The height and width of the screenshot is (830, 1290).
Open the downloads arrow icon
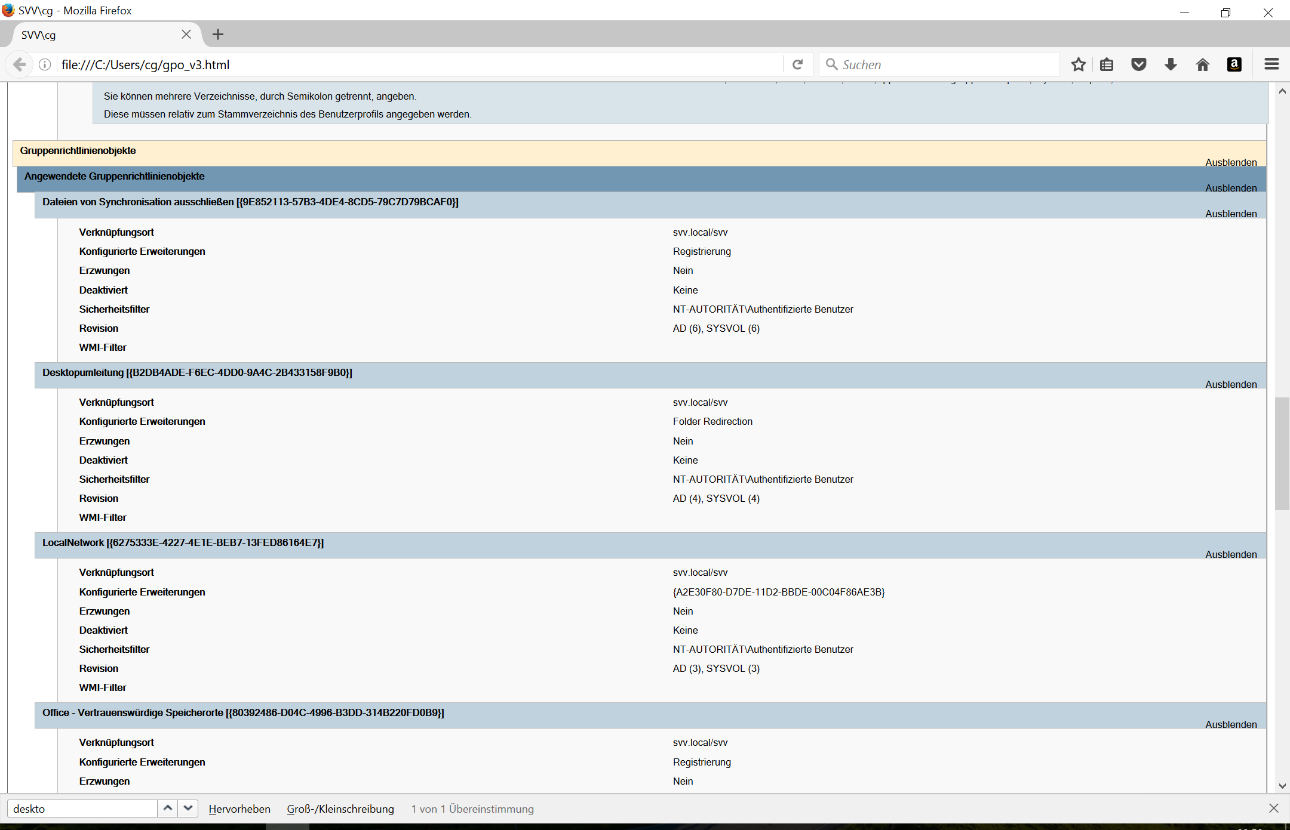(1171, 64)
